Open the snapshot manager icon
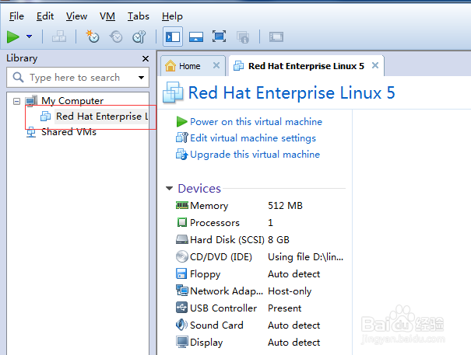 pyautogui.click(x=139, y=37)
